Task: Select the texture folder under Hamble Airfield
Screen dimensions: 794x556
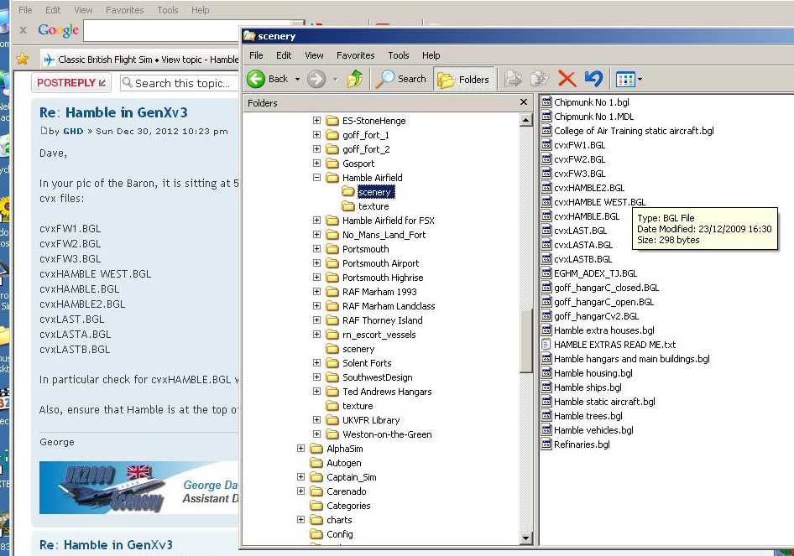Action: (373, 206)
